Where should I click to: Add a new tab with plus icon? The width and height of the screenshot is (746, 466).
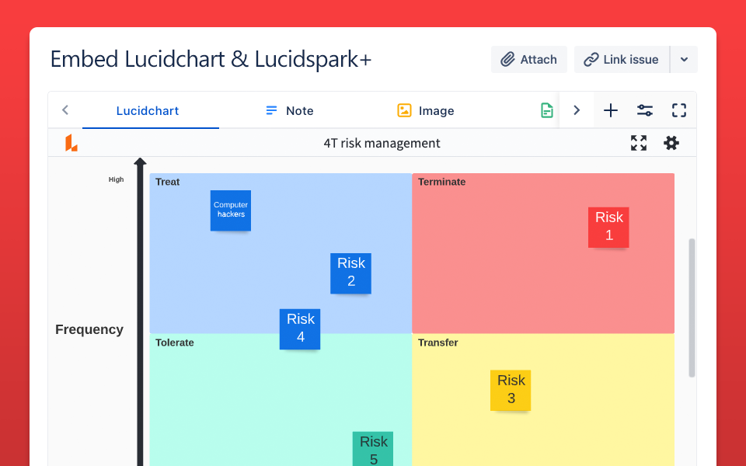coord(611,110)
